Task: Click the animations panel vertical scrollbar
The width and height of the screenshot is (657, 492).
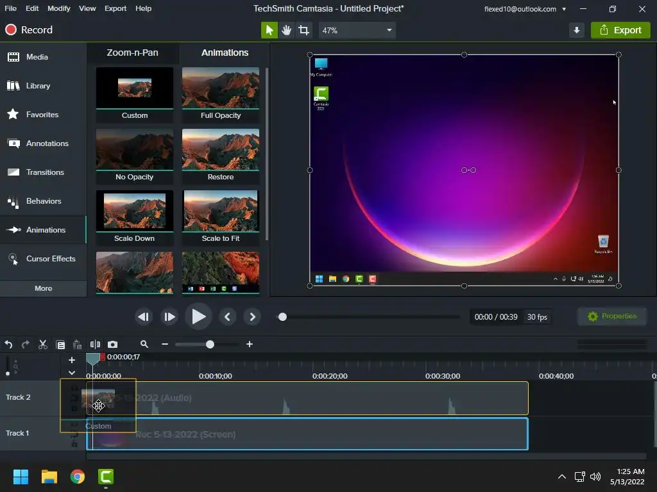Action: pyautogui.click(x=267, y=154)
